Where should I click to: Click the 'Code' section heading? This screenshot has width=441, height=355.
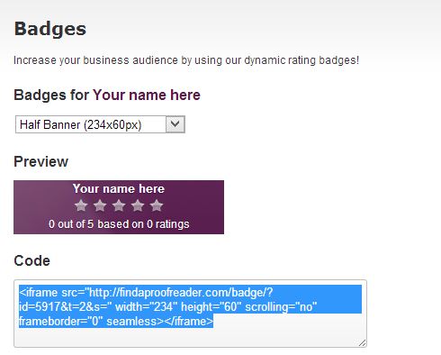click(x=31, y=260)
